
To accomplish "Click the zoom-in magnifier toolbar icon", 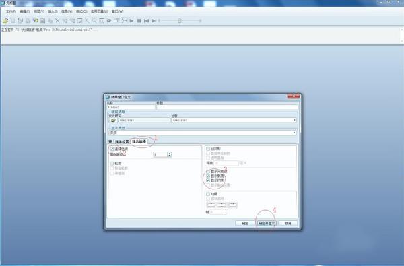I will click(88, 21).
